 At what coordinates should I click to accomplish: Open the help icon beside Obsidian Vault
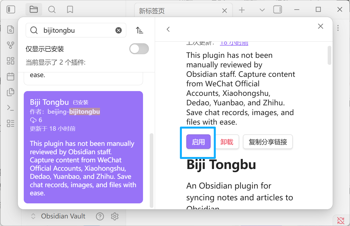tap(100, 216)
